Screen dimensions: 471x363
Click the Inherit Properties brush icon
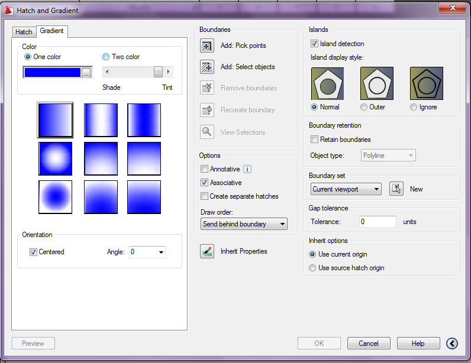pyautogui.click(x=207, y=251)
